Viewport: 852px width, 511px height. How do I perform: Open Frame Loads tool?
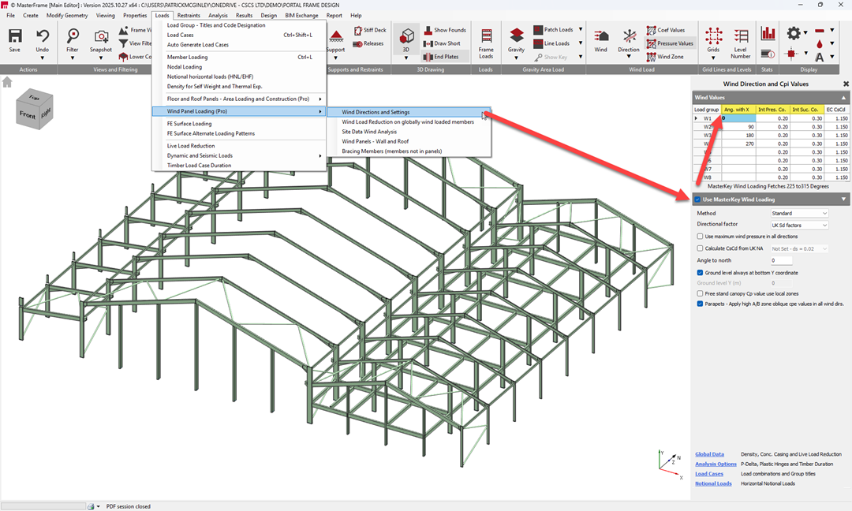coord(486,35)
